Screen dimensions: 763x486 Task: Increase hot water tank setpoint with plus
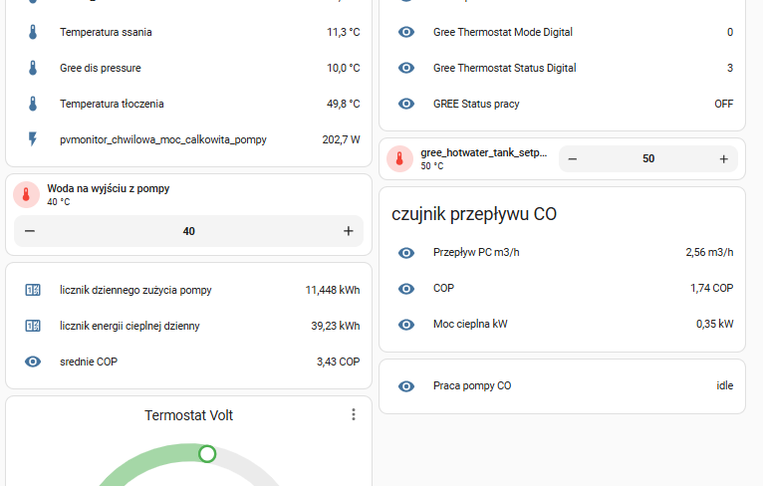(x=723, y=159)
